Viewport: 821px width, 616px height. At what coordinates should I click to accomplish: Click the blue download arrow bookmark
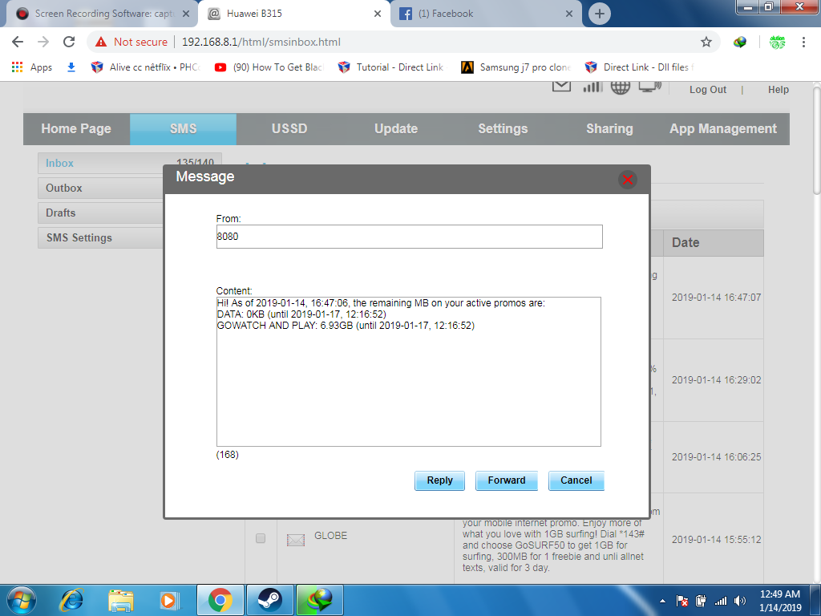pyautogui.click(x=71, y=67)
